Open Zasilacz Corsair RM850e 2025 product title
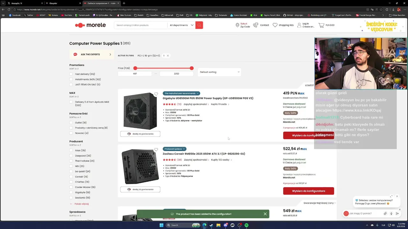 click(x=204, y=154)
